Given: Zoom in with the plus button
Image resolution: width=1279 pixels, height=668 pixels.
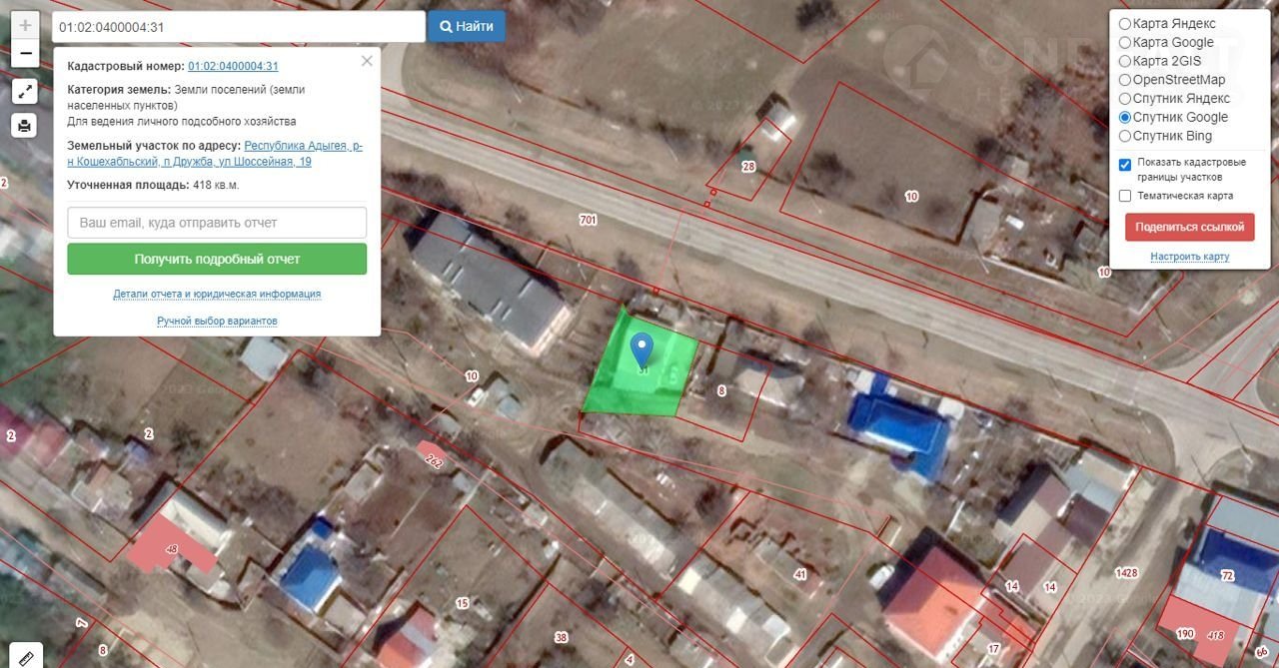Looking at the screenshot, I should pos(25,26).
